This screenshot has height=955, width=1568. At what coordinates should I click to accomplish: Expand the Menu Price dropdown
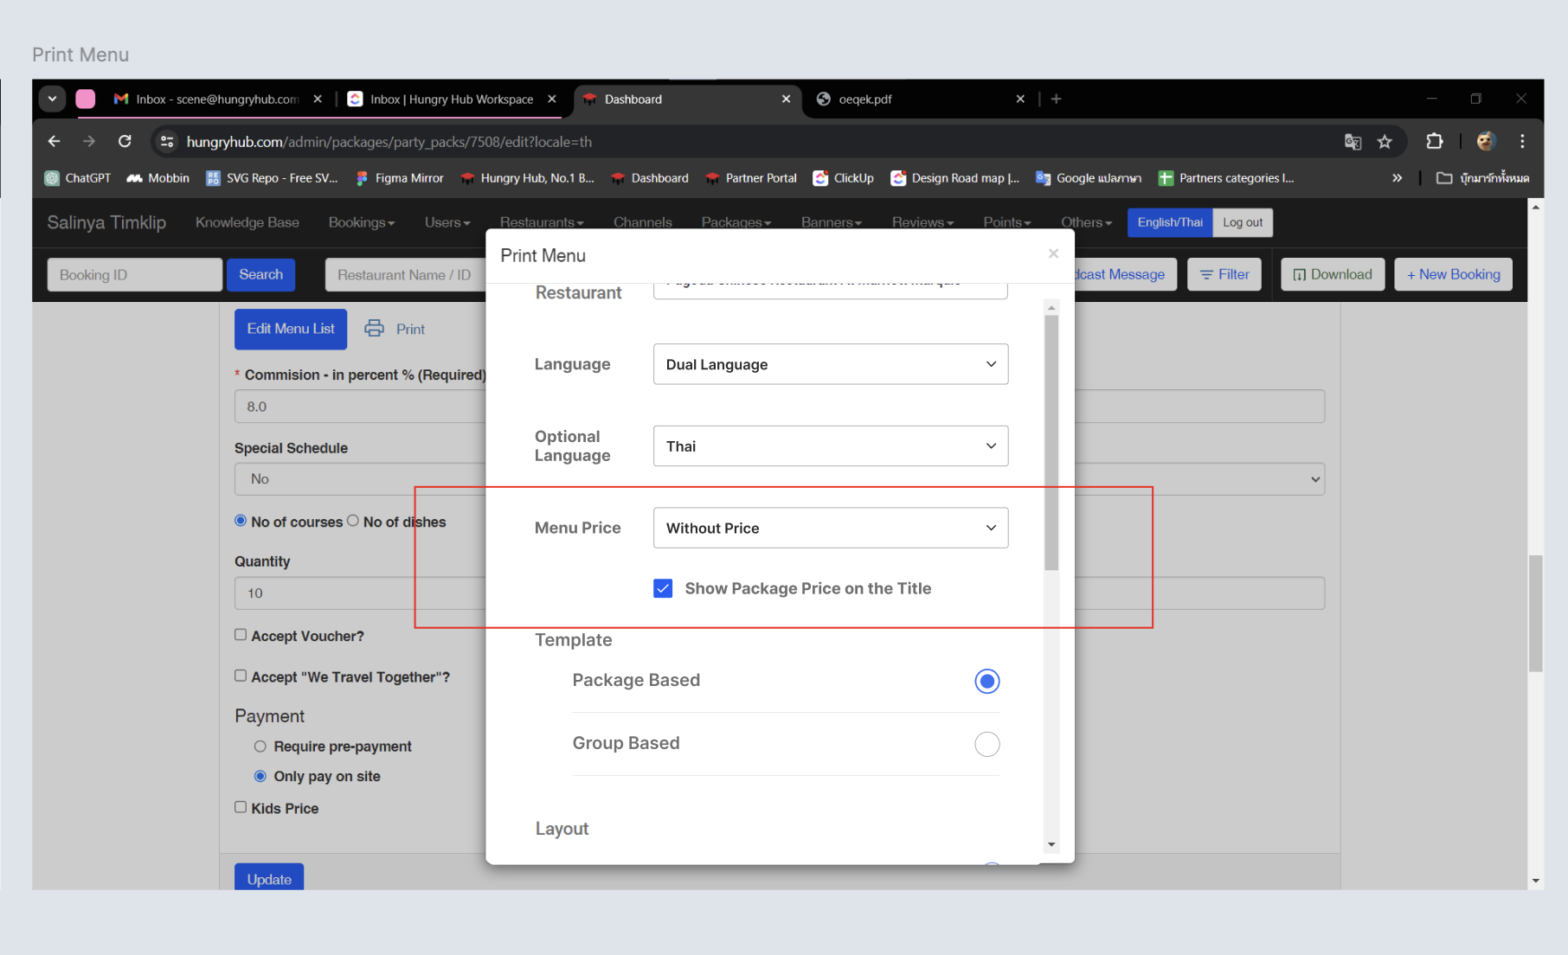pos(830,528)
